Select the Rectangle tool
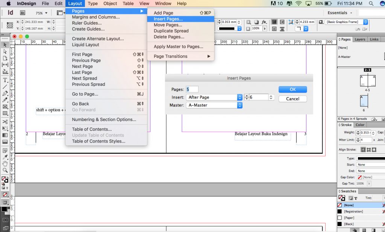 pyautogui.click(x=5, y=113)
